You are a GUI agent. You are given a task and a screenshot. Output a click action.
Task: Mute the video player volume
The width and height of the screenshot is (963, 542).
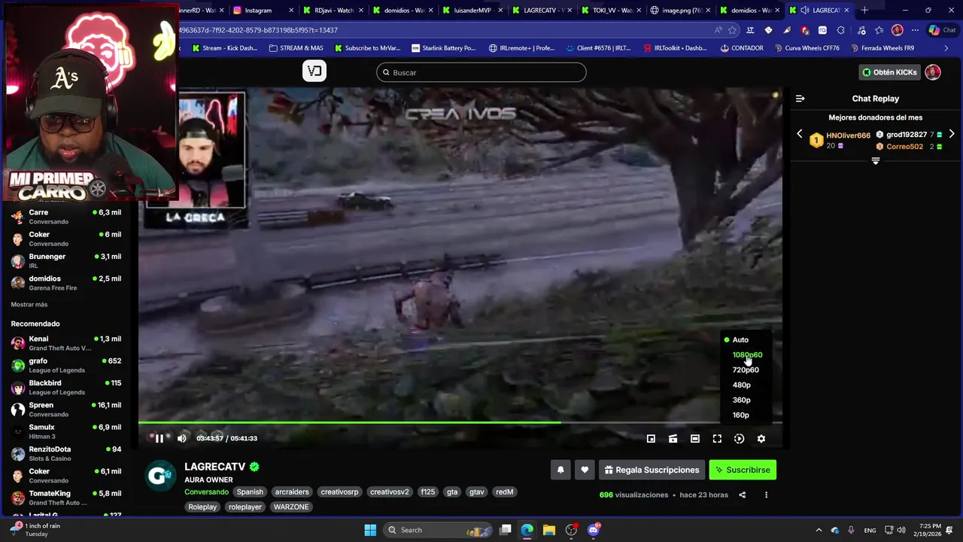point(181,438)
